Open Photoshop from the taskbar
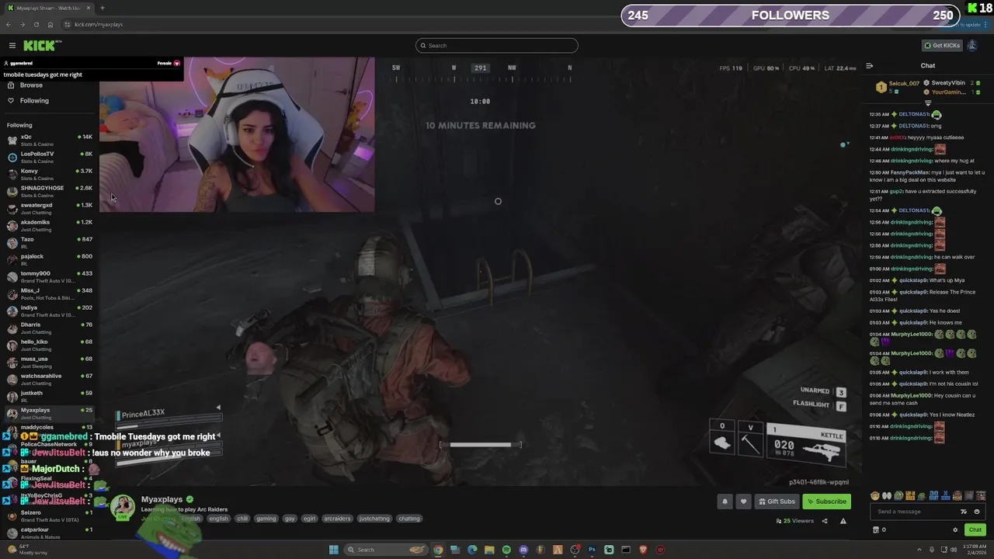Screen dimensions: 994x559 tap(592, 550)
